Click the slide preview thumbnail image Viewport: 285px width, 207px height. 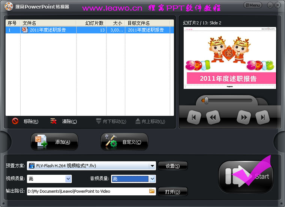(230, 58)
